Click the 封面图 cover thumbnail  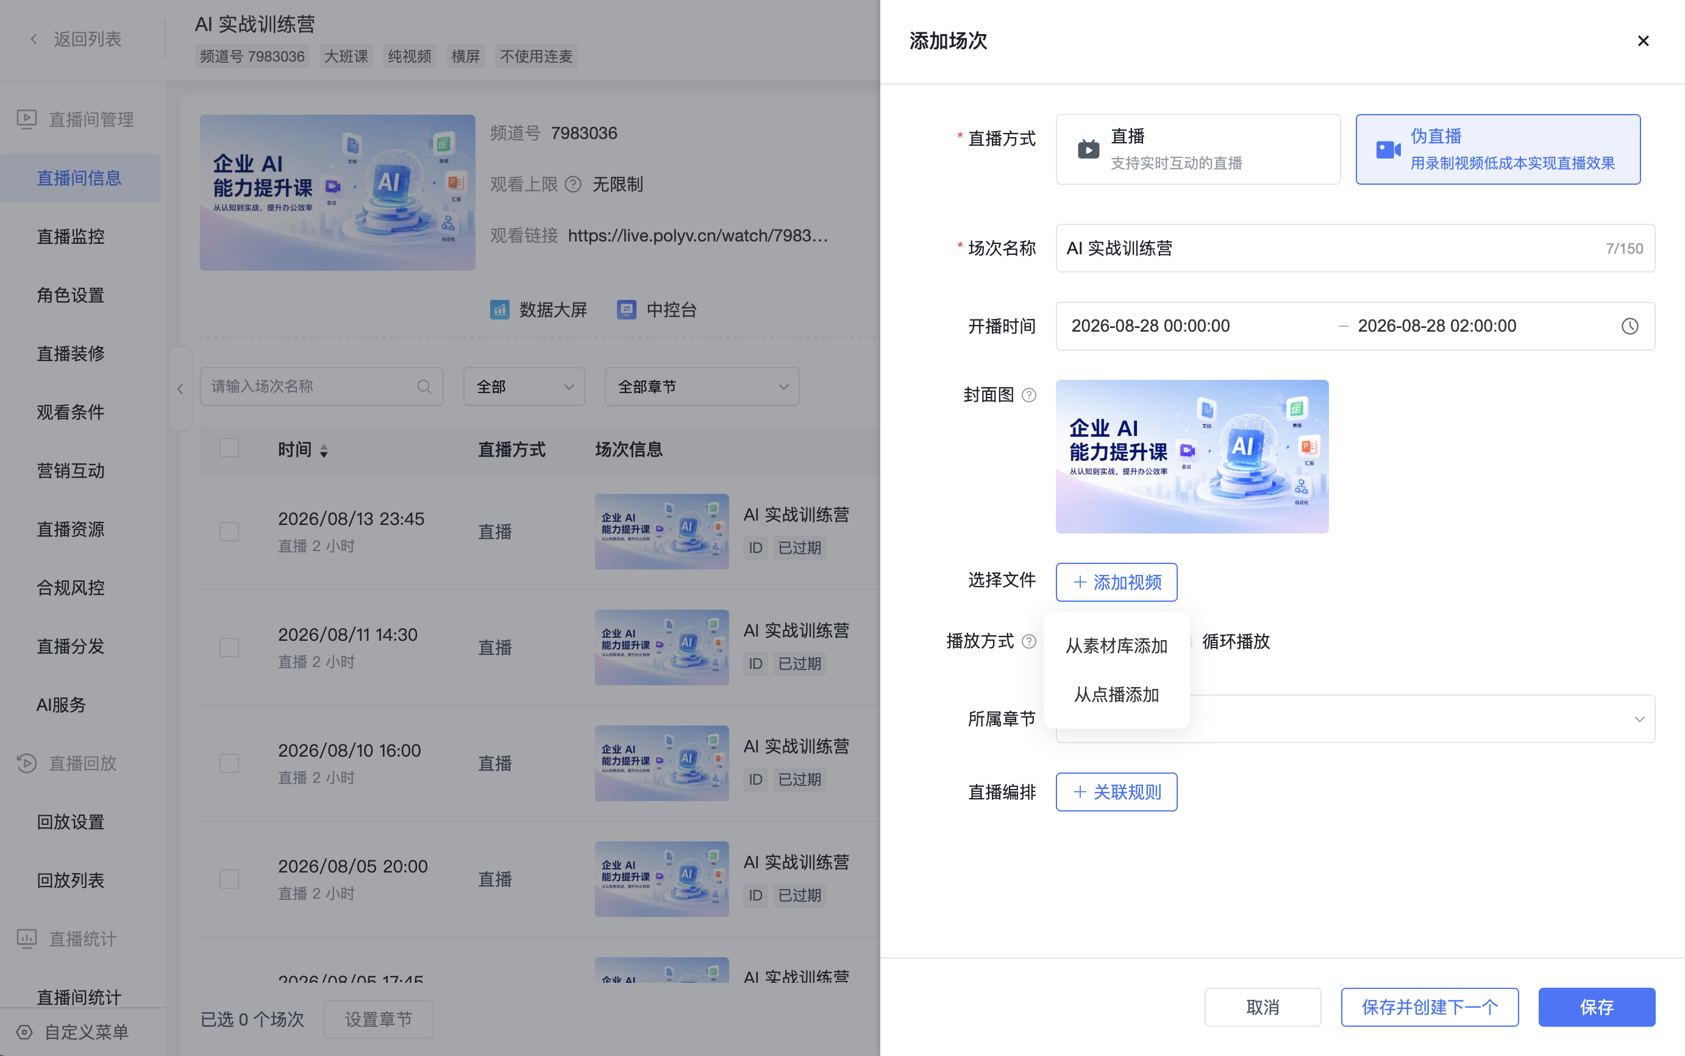point(1192,457)
